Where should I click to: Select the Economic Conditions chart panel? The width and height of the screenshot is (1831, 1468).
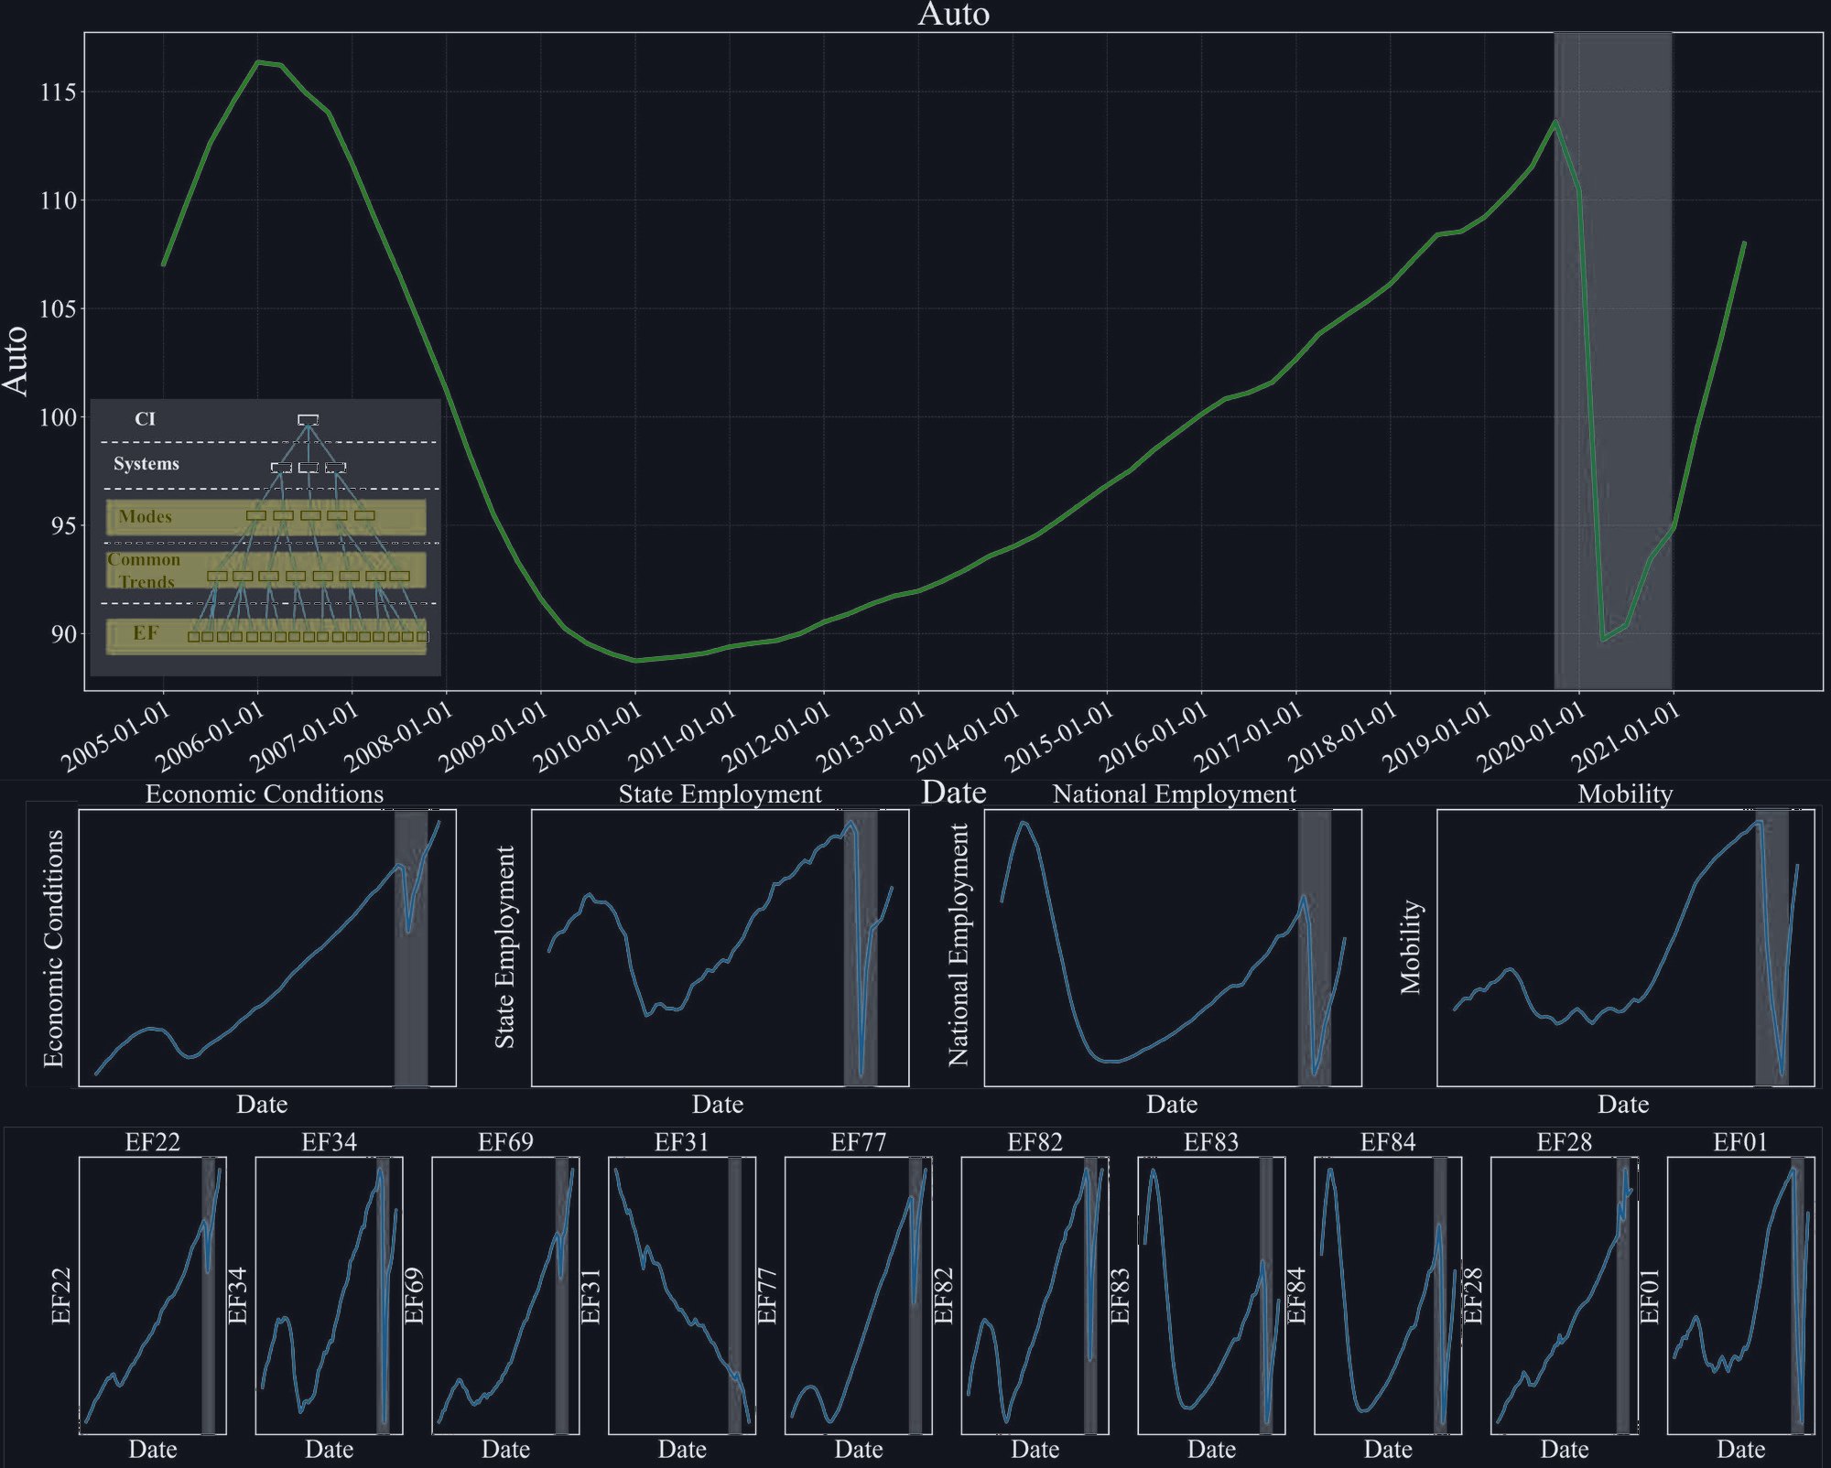[x=267, y=948]
